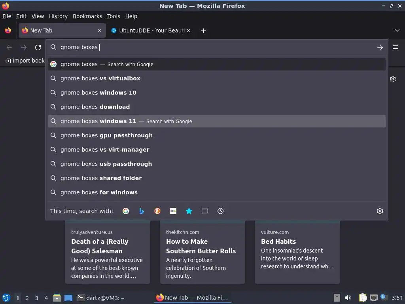Click the Go arrow in address bar
405x304 pixels.
[x=380, y=47]
